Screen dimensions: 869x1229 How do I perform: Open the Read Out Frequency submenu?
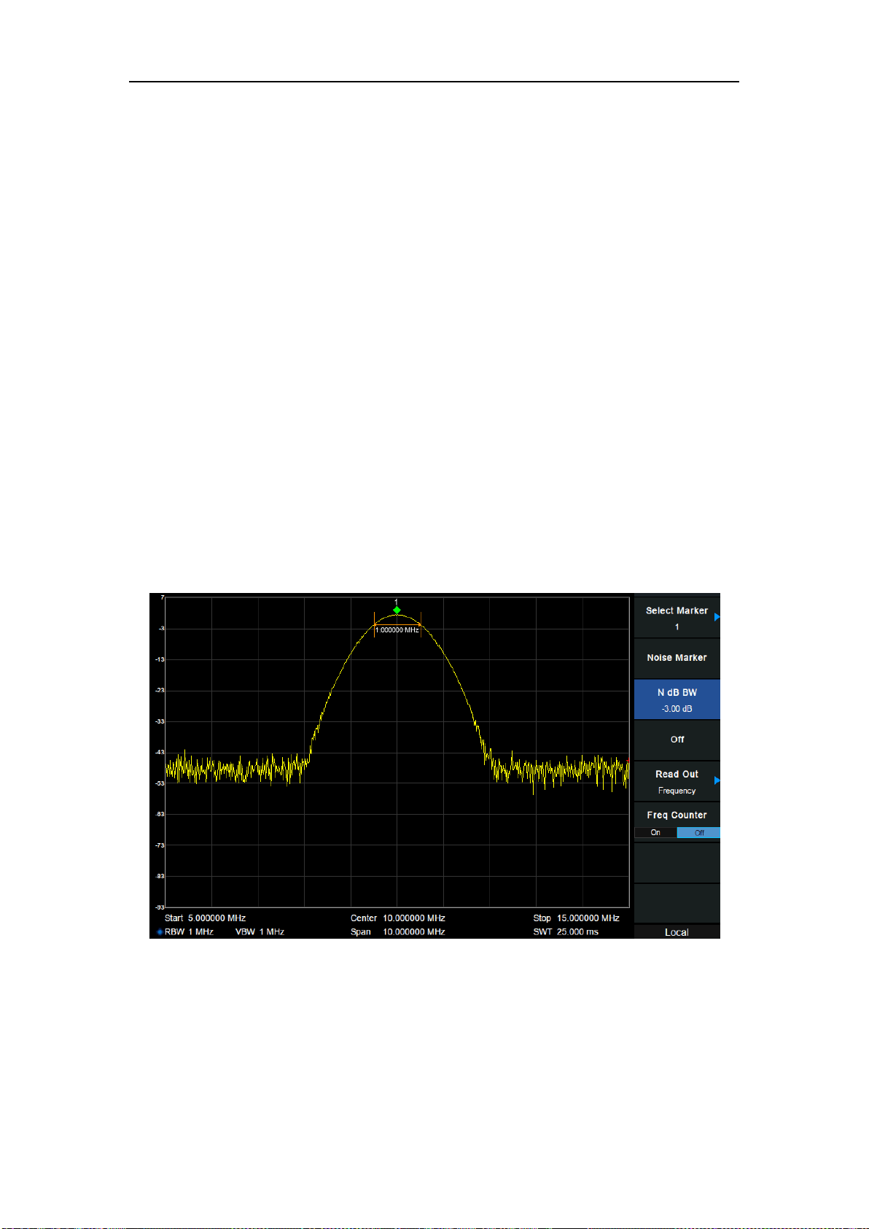[677, 781]
